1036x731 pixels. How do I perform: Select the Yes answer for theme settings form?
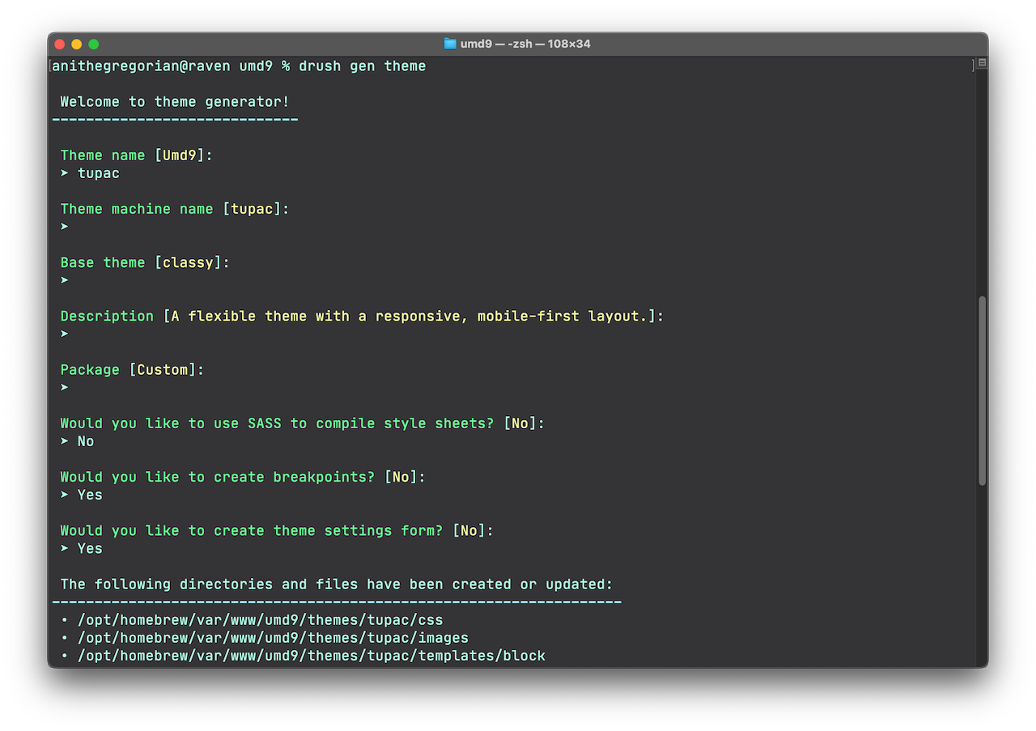tap(89, 548)
